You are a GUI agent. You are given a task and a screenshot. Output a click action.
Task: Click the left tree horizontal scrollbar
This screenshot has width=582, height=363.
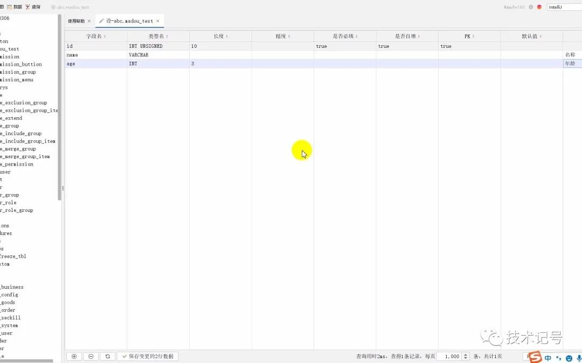coord(26,361)
